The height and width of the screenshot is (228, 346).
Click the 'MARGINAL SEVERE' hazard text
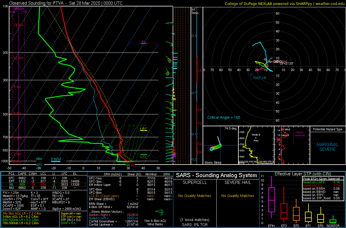tap(328, 147)
